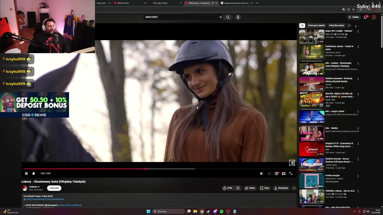
Task: Close the Łobuzy Zbuntowany browser tab
Action: tap(216, 3)
